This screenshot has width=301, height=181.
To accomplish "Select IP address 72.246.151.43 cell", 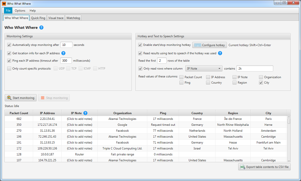I will [47, 137].
